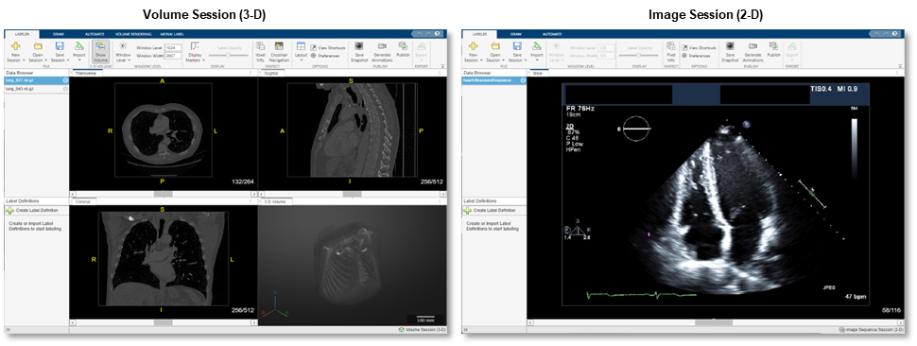Screen dimensions: 917x346
Task: Click Publish icon in Volume Session window
Action: tap(403, 46)
